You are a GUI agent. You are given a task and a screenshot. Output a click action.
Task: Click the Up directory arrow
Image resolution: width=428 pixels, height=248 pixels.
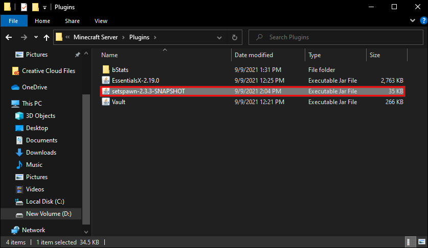[x=47, y=37]
